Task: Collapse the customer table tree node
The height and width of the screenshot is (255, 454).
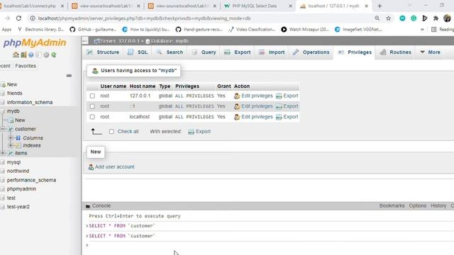Action: click(x=3, y=129)
